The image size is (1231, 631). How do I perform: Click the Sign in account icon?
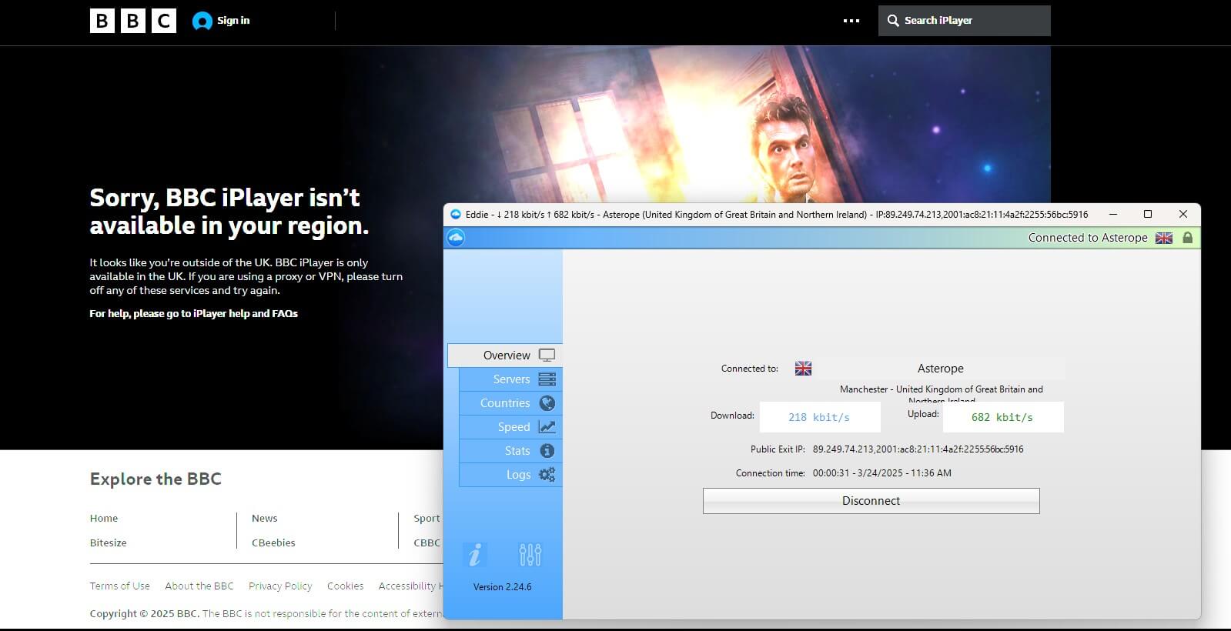click(202, 21)
